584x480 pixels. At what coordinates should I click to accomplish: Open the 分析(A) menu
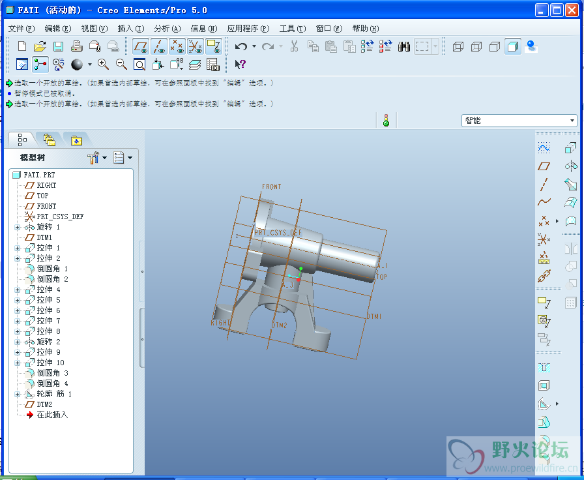[x=168, y=29]
